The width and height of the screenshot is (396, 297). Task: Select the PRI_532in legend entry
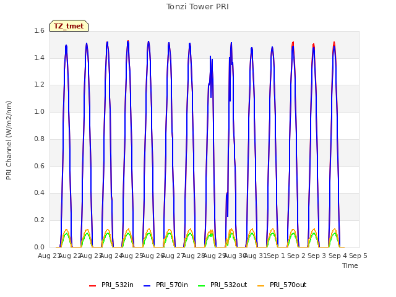coord(111,285)
